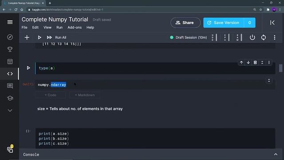The height and width of the screenshot is (160, 284).
Task: Click Run All fast-forward icon
Action: tap(49, 37)
